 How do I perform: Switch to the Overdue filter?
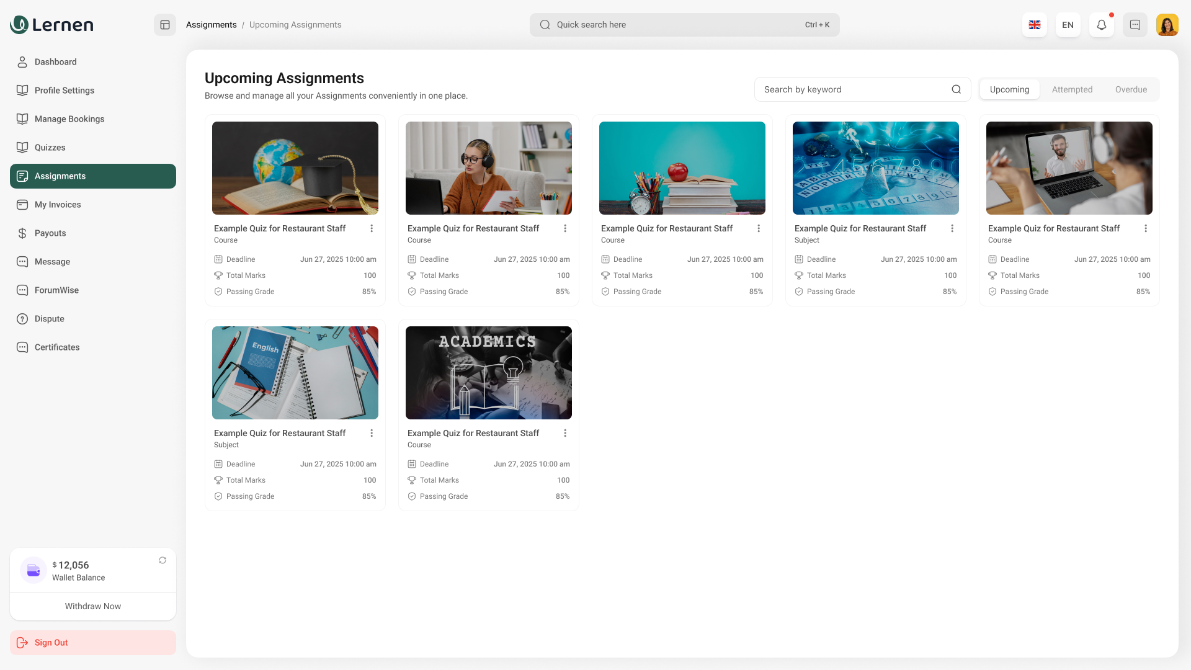[1131, 89]
